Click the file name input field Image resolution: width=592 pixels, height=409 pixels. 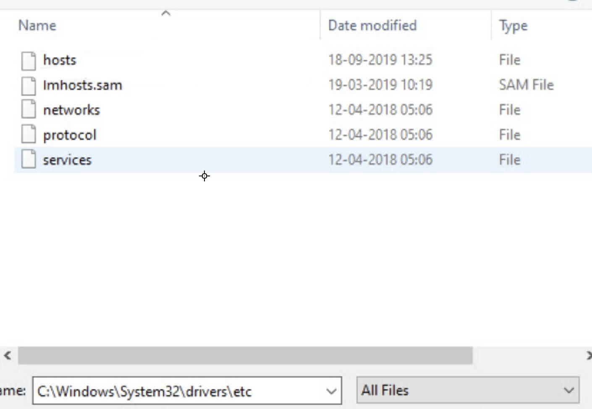[176, 391]
